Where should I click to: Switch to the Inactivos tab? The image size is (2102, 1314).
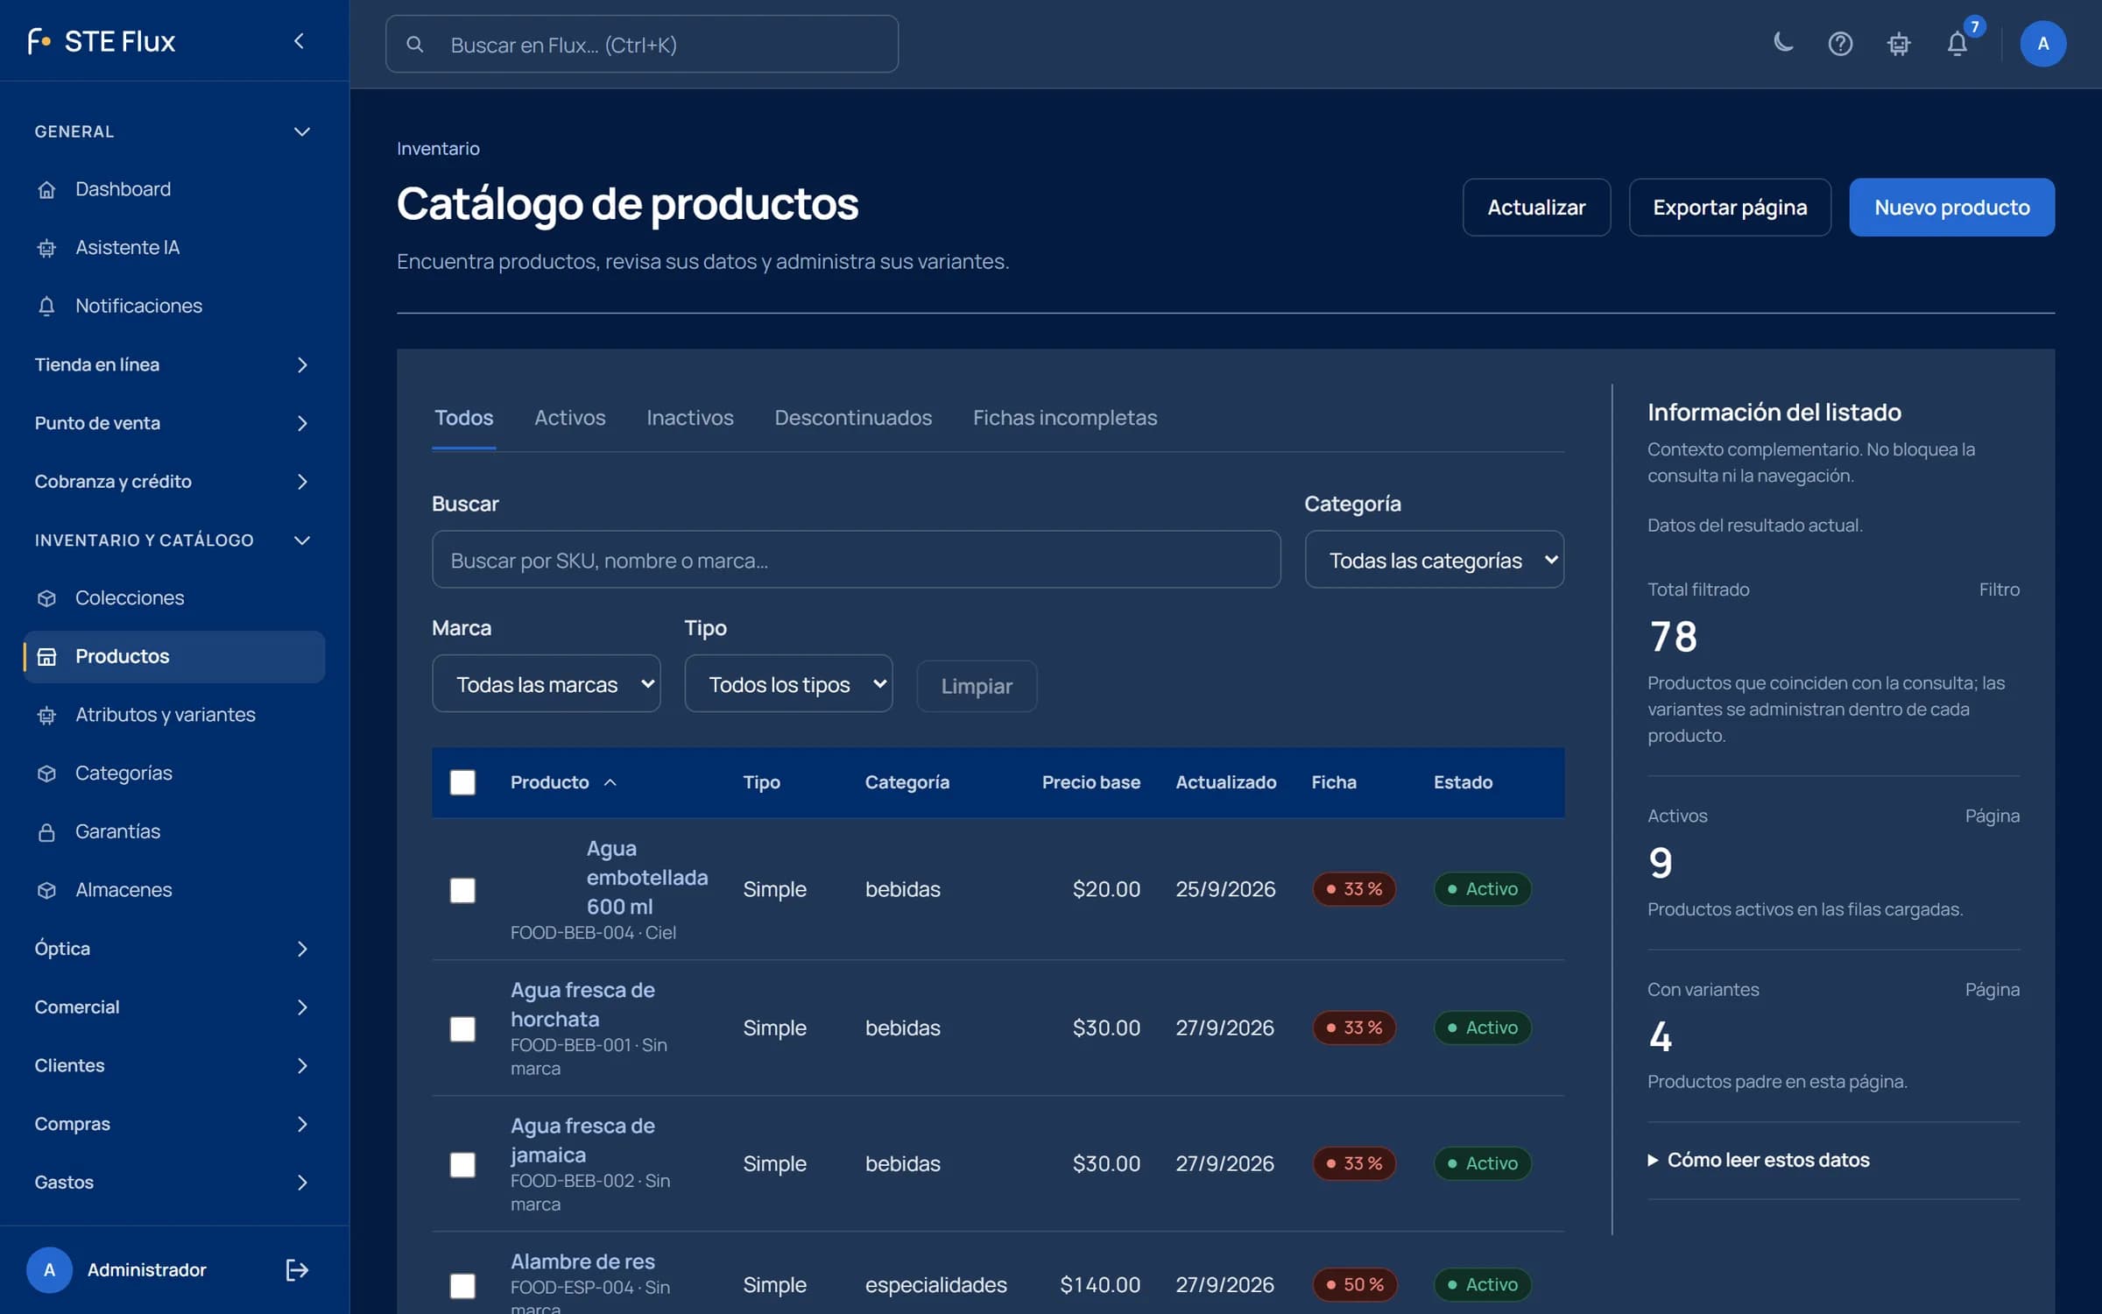(x=690, y=418)
